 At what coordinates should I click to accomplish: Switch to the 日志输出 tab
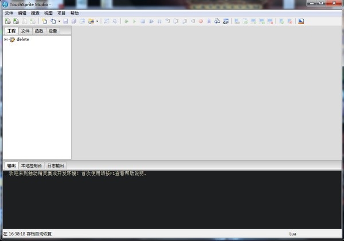pyautogui.click(x=56, y=165)
